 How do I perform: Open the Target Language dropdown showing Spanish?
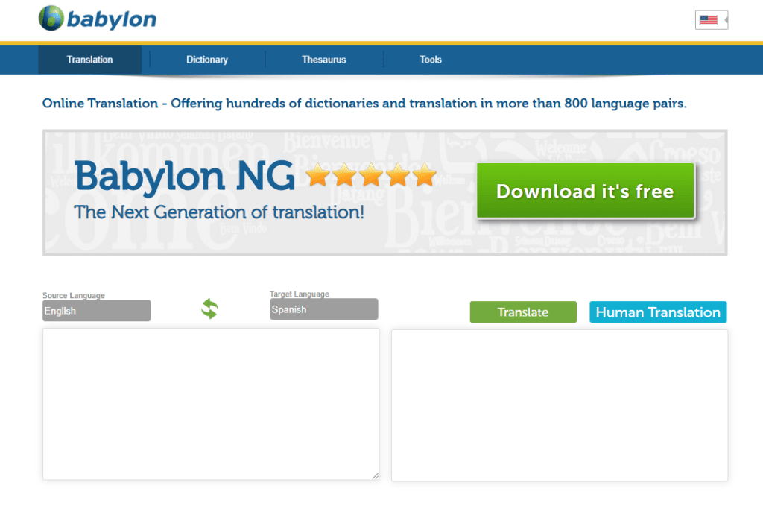point(323,309)
